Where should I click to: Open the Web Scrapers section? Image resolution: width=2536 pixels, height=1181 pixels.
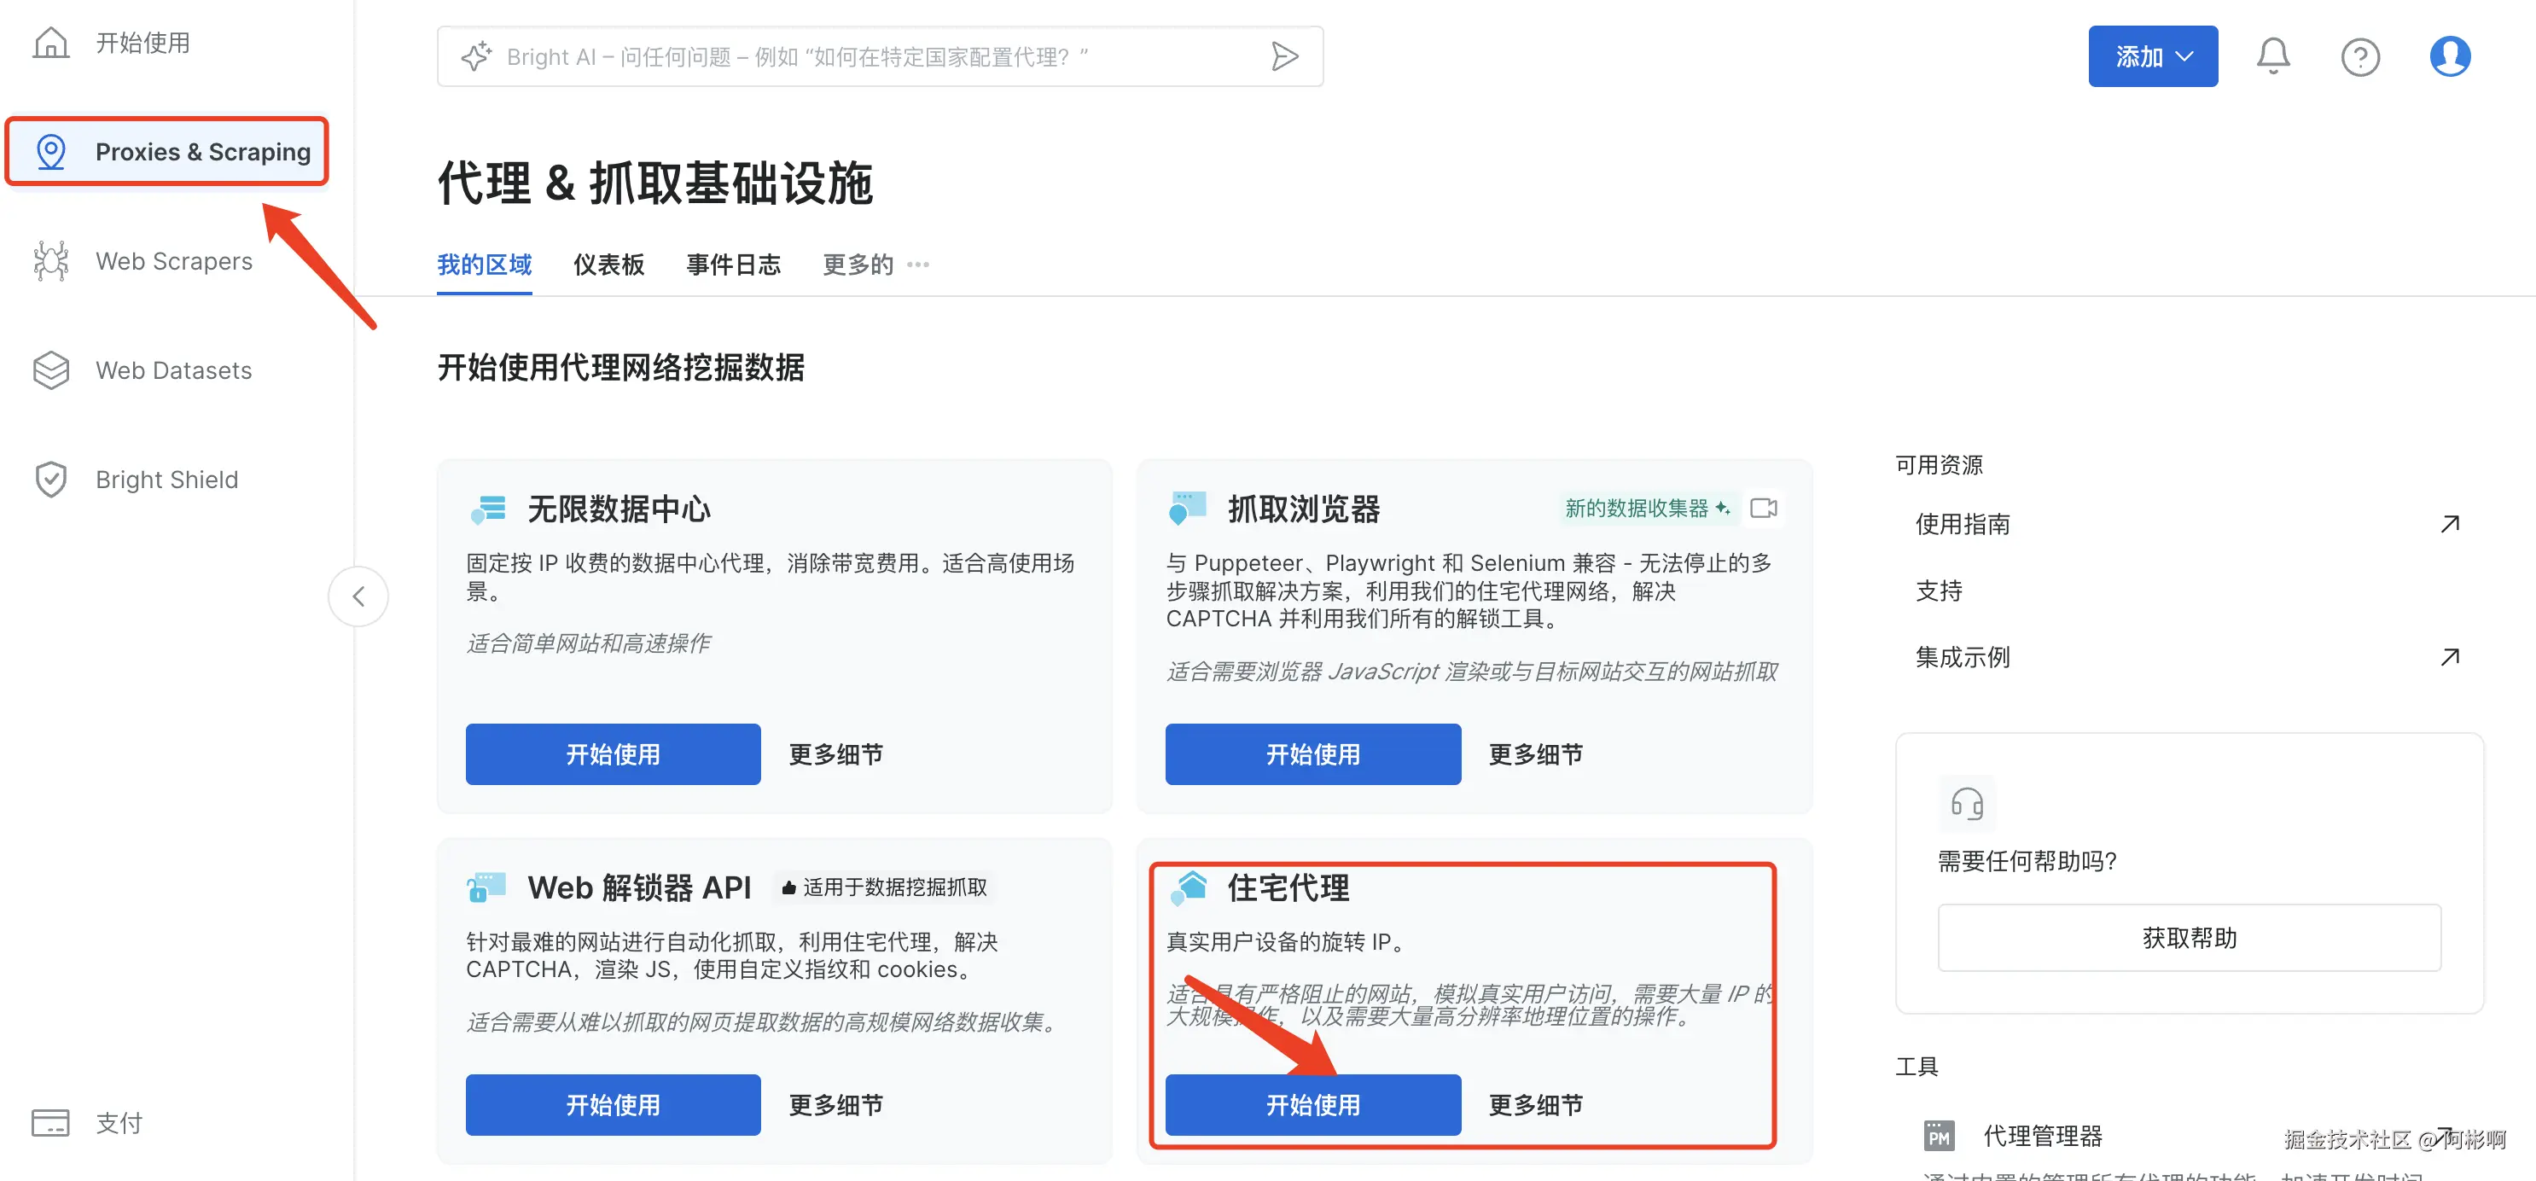click(x=173, y=261)
